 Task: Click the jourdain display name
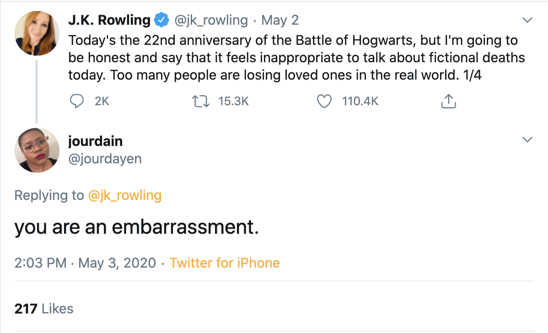(96, 141)
